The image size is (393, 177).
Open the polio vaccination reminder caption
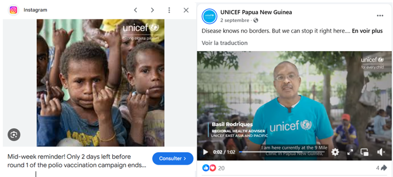tap(77, 161)
